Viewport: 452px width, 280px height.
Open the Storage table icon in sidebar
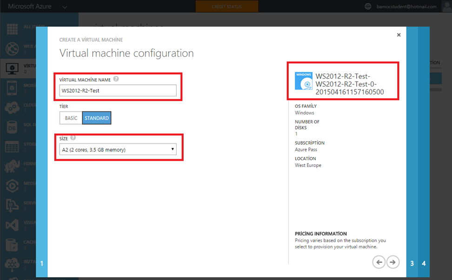(x=12, y=147)
